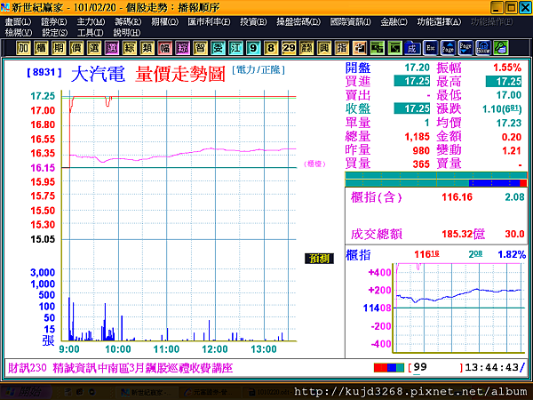This screenshot has width=533, height=400.
Task: Click the 振幅 value 1.55%
Action: pos(507,68)
